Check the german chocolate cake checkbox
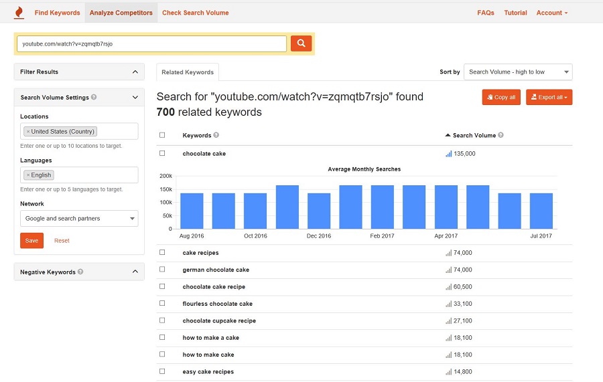The width and height of the screenshot is (603, 382). pos(162,269)
